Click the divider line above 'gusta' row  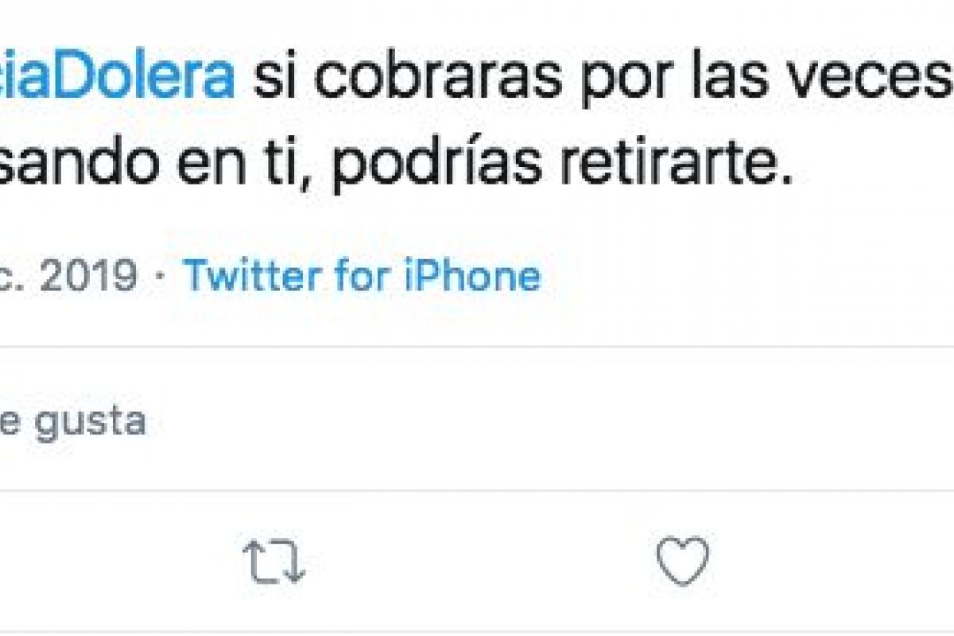(x=477, y=347)
